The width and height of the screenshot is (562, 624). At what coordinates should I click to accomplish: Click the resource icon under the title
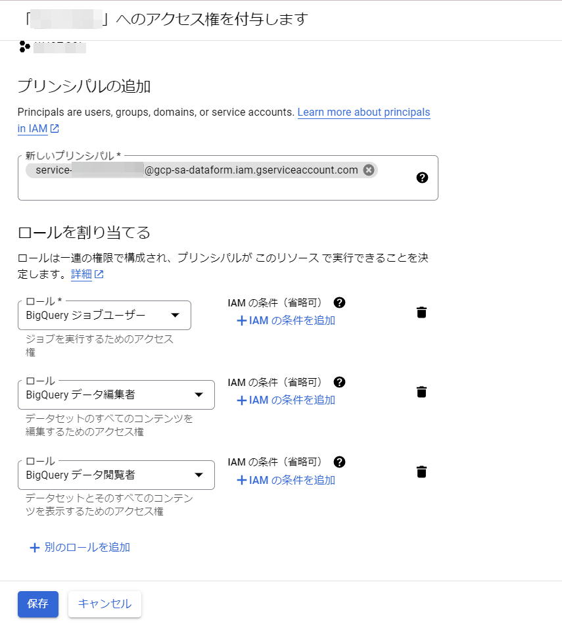(25, 47)
